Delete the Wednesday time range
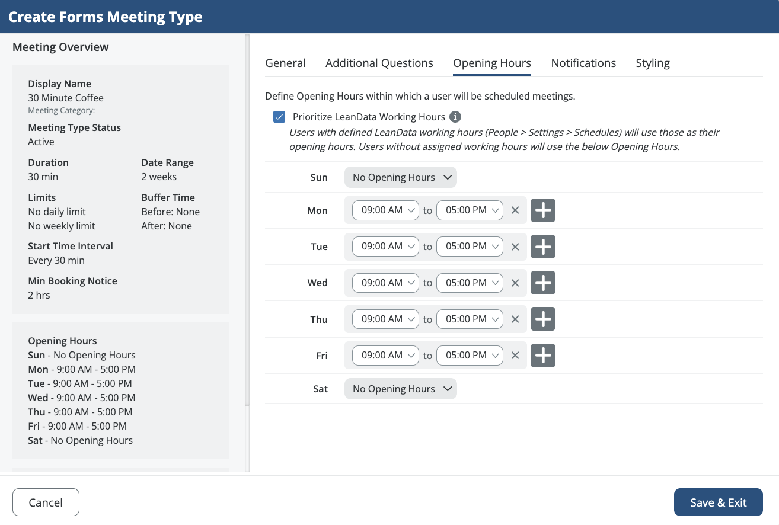This screenshot has height=525, width=779. [x=515, y=283]
